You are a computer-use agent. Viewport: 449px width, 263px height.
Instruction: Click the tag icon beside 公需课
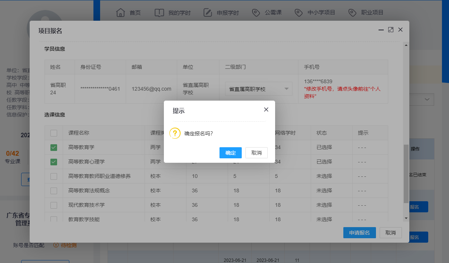[x=256, y=13]
